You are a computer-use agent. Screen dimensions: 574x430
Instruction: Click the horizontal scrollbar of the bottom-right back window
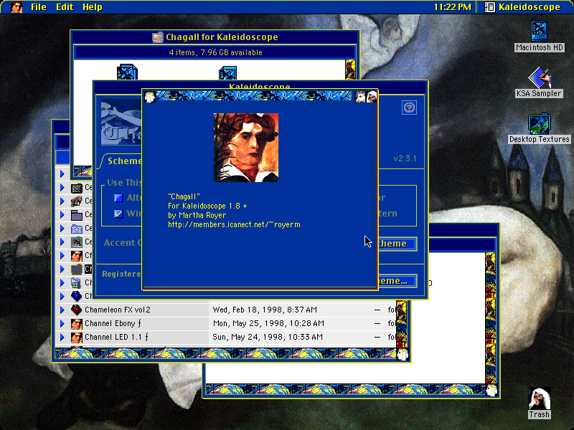[x=346, y=389]
